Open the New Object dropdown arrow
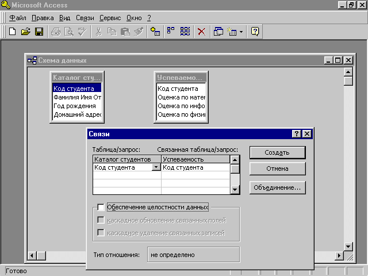The width and height of the screenshot is (368, 276). [241, 32]
